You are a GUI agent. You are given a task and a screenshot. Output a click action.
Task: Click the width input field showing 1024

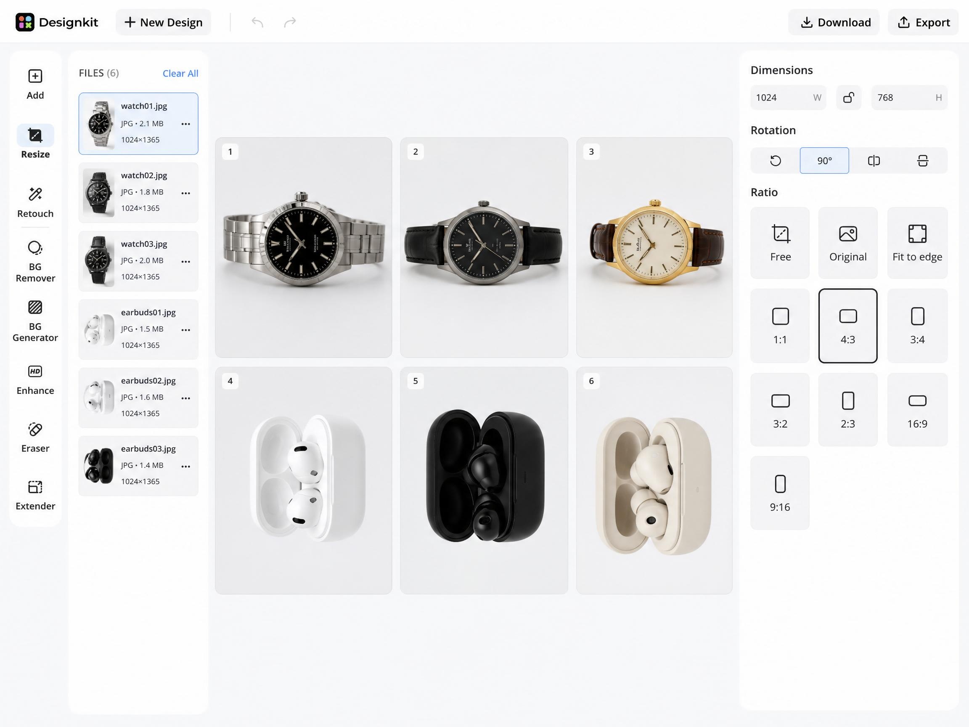click(788, 98)
